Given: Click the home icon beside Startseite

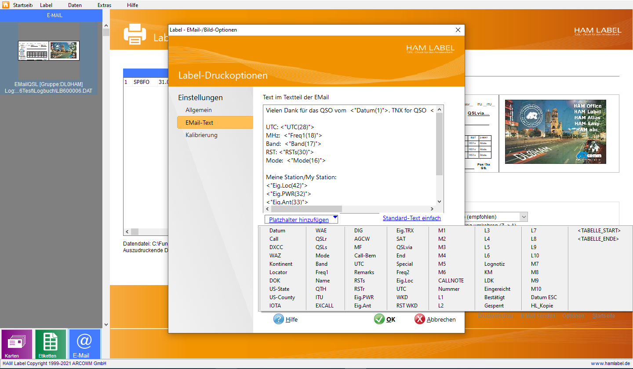Looking at the screenshot, I should coord(6,5).
